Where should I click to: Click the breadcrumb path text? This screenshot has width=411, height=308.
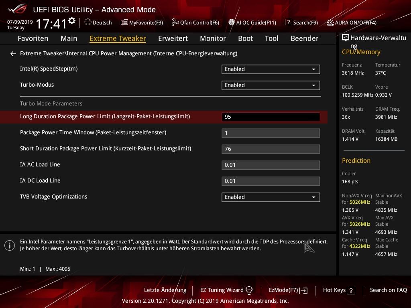tap(129, 53)
